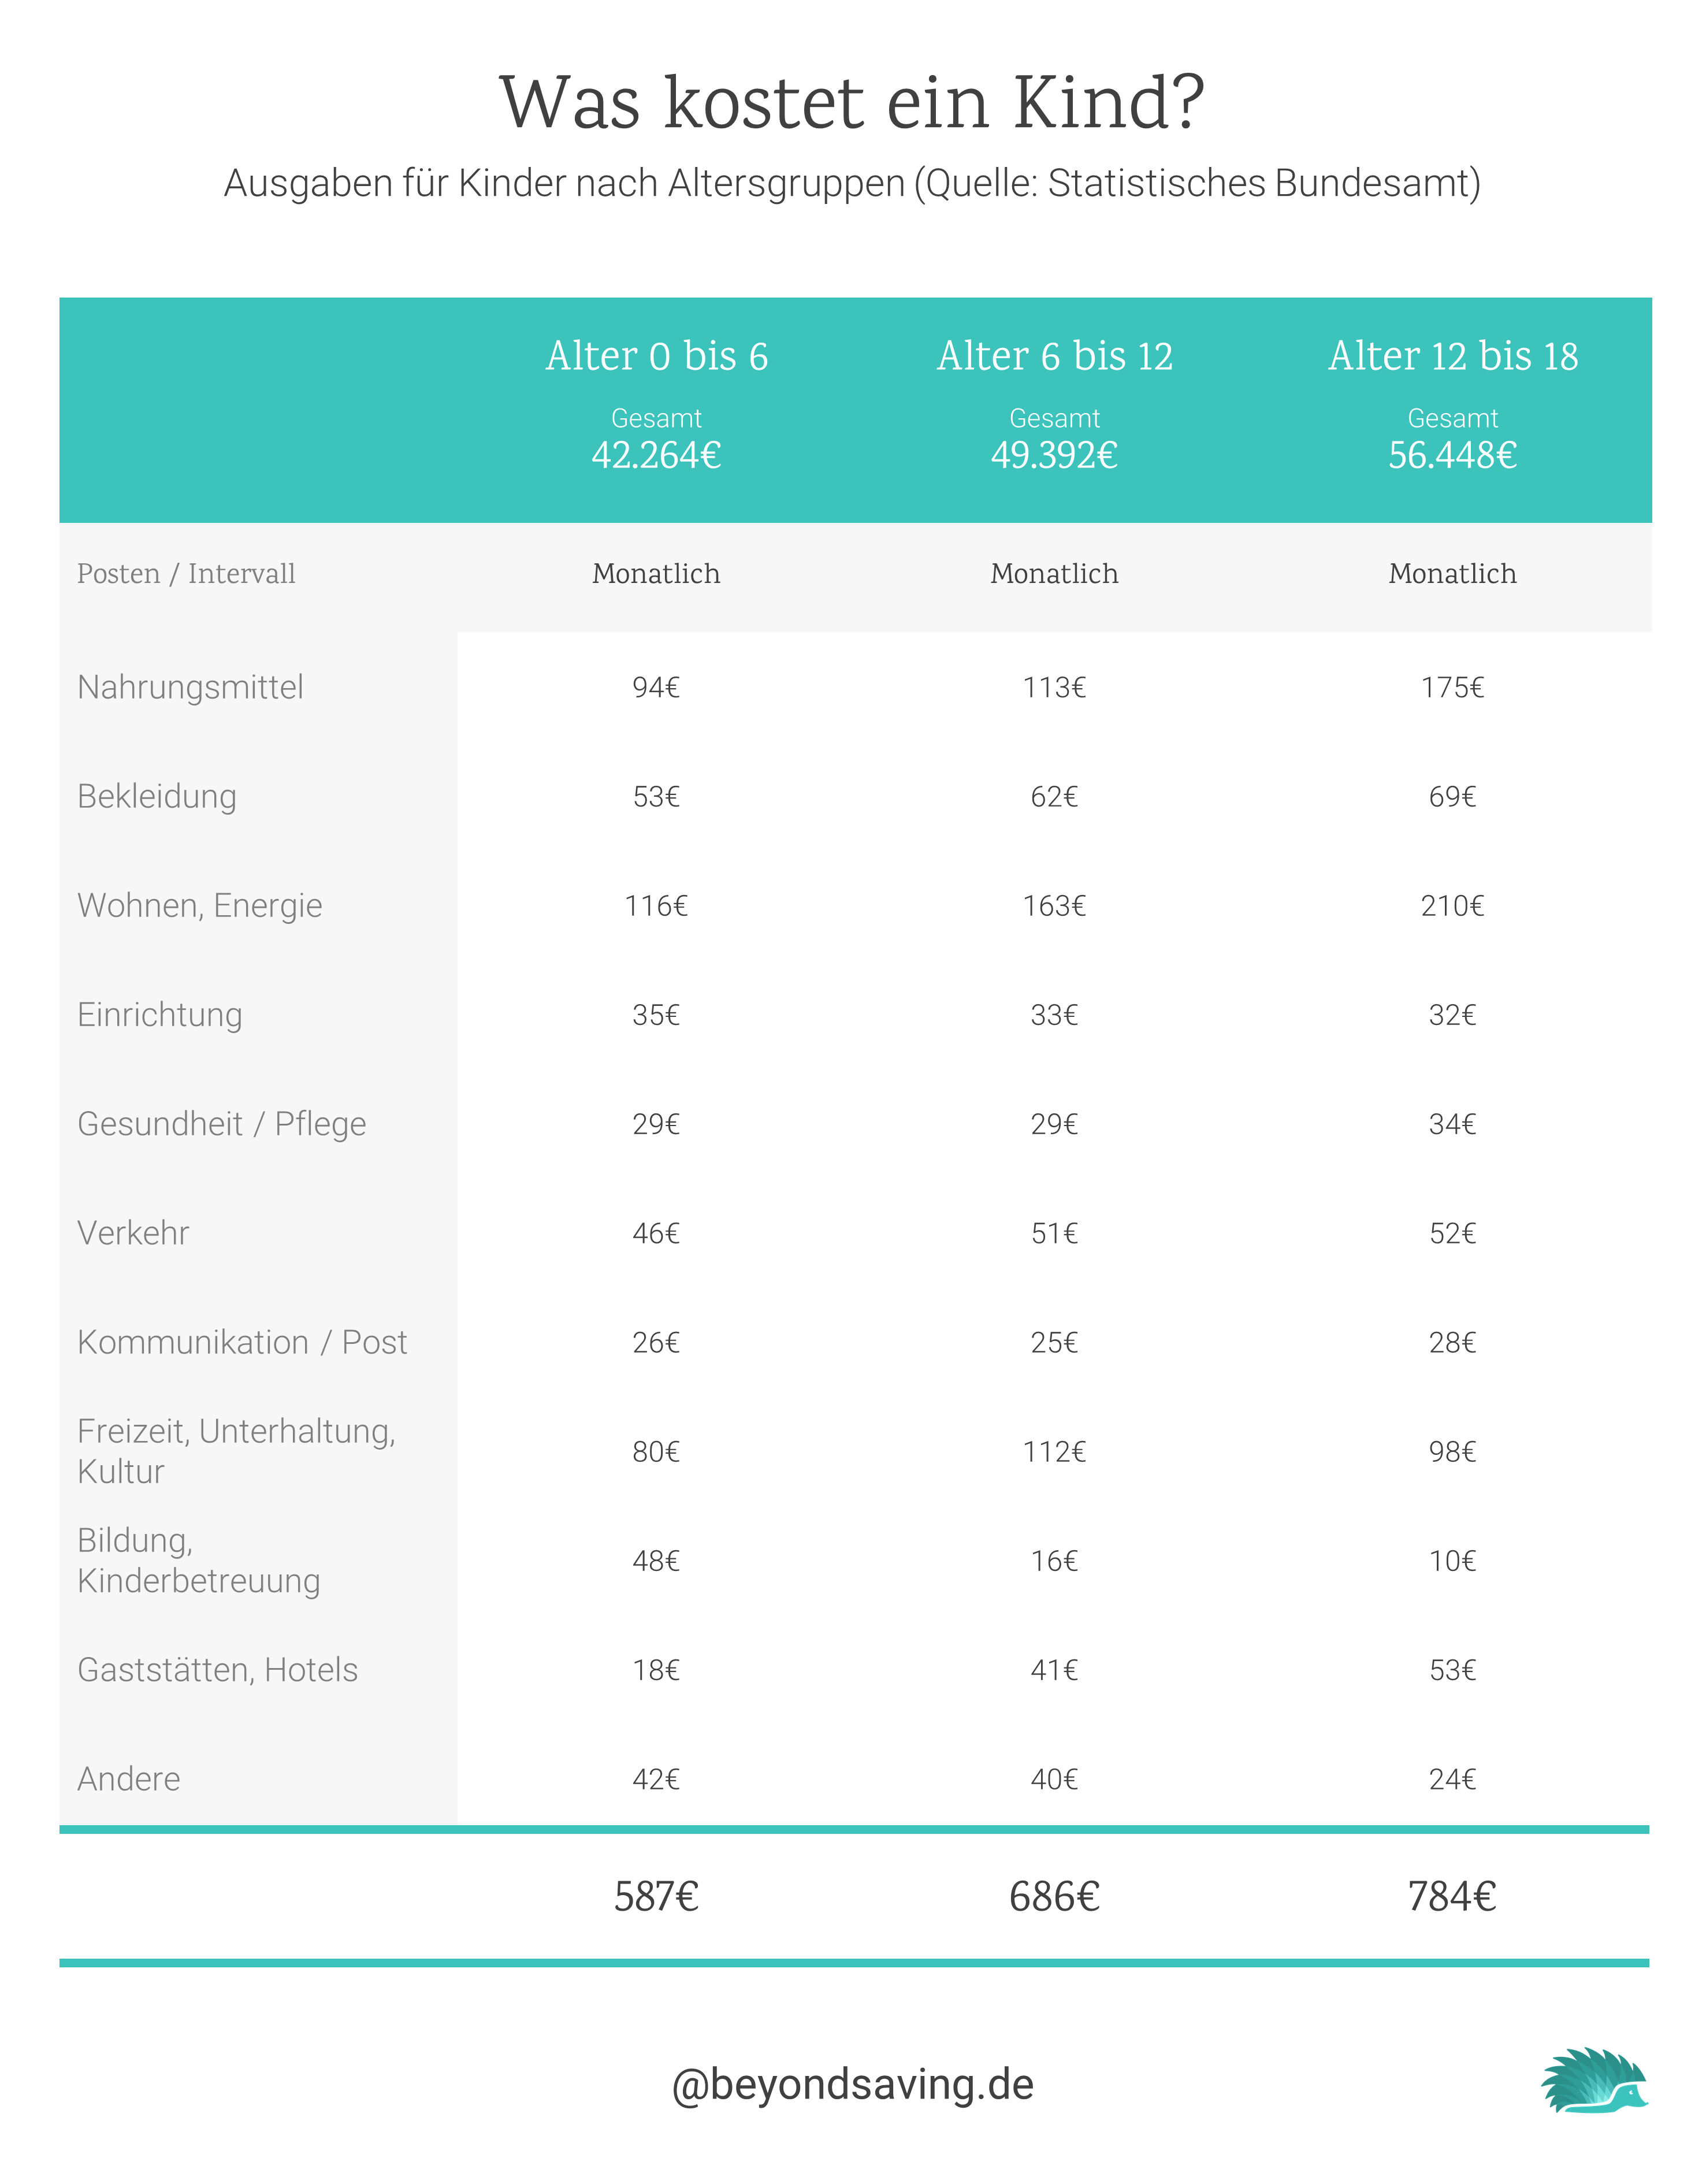This screenshot has height=2184, width=1706.
Task: Click the 175€ Nahrungsmittel cell
Action: [1452, 687]
